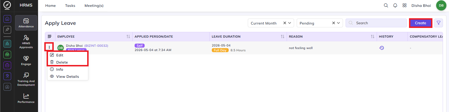Viewport: 449px width, 112px height.
Task: Expand the Pending status dropdown
Action: tap(338, 23)
